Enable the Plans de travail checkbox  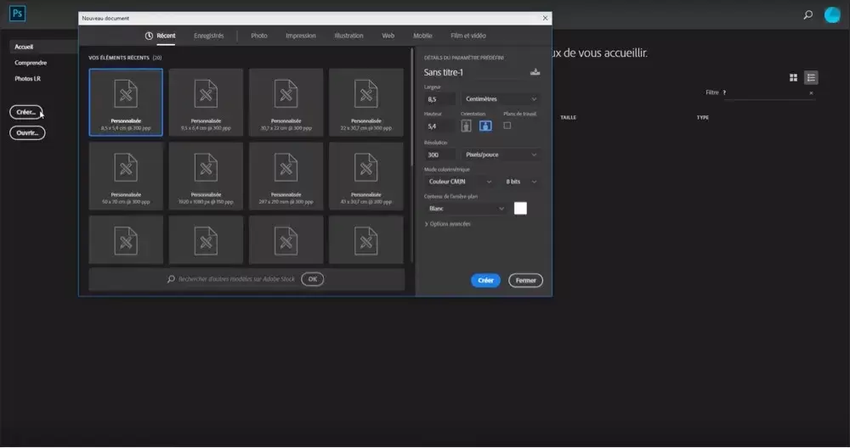click(507, 126)
